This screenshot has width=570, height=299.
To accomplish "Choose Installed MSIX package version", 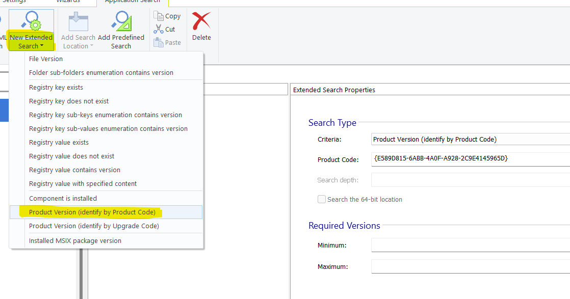I will tap(75, 240).
